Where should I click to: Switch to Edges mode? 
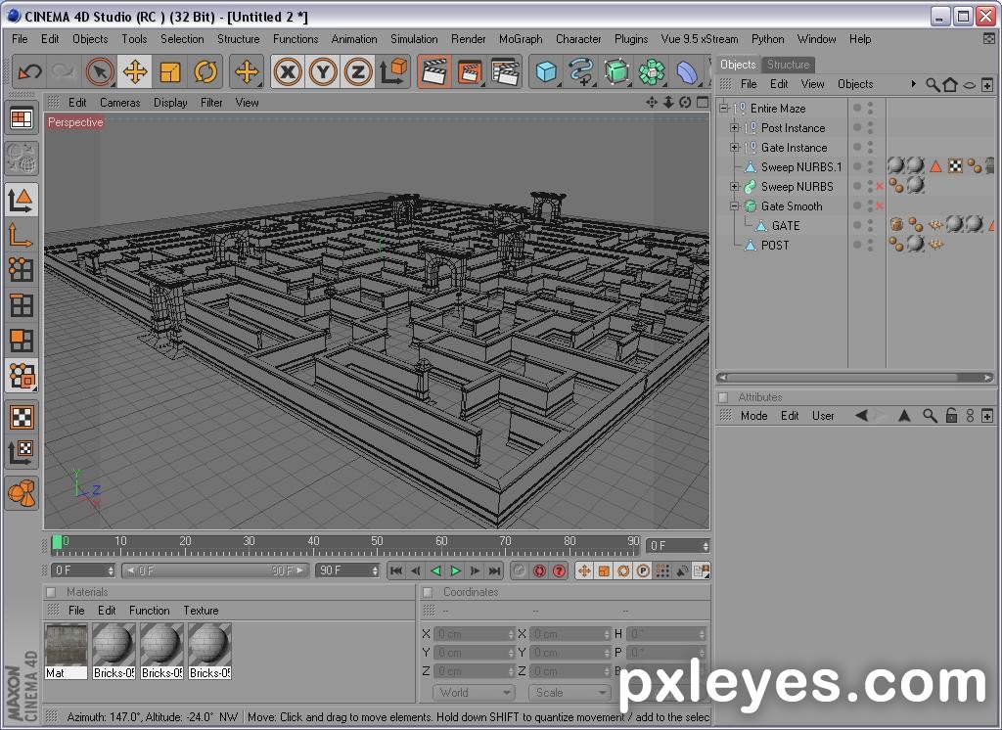(x=22, y=305)
